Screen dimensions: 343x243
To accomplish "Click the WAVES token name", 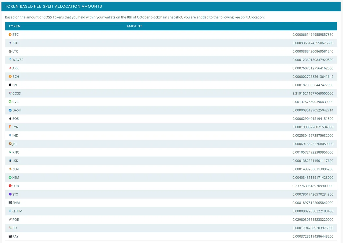I will pyautogui.click(x=18, y=60).
